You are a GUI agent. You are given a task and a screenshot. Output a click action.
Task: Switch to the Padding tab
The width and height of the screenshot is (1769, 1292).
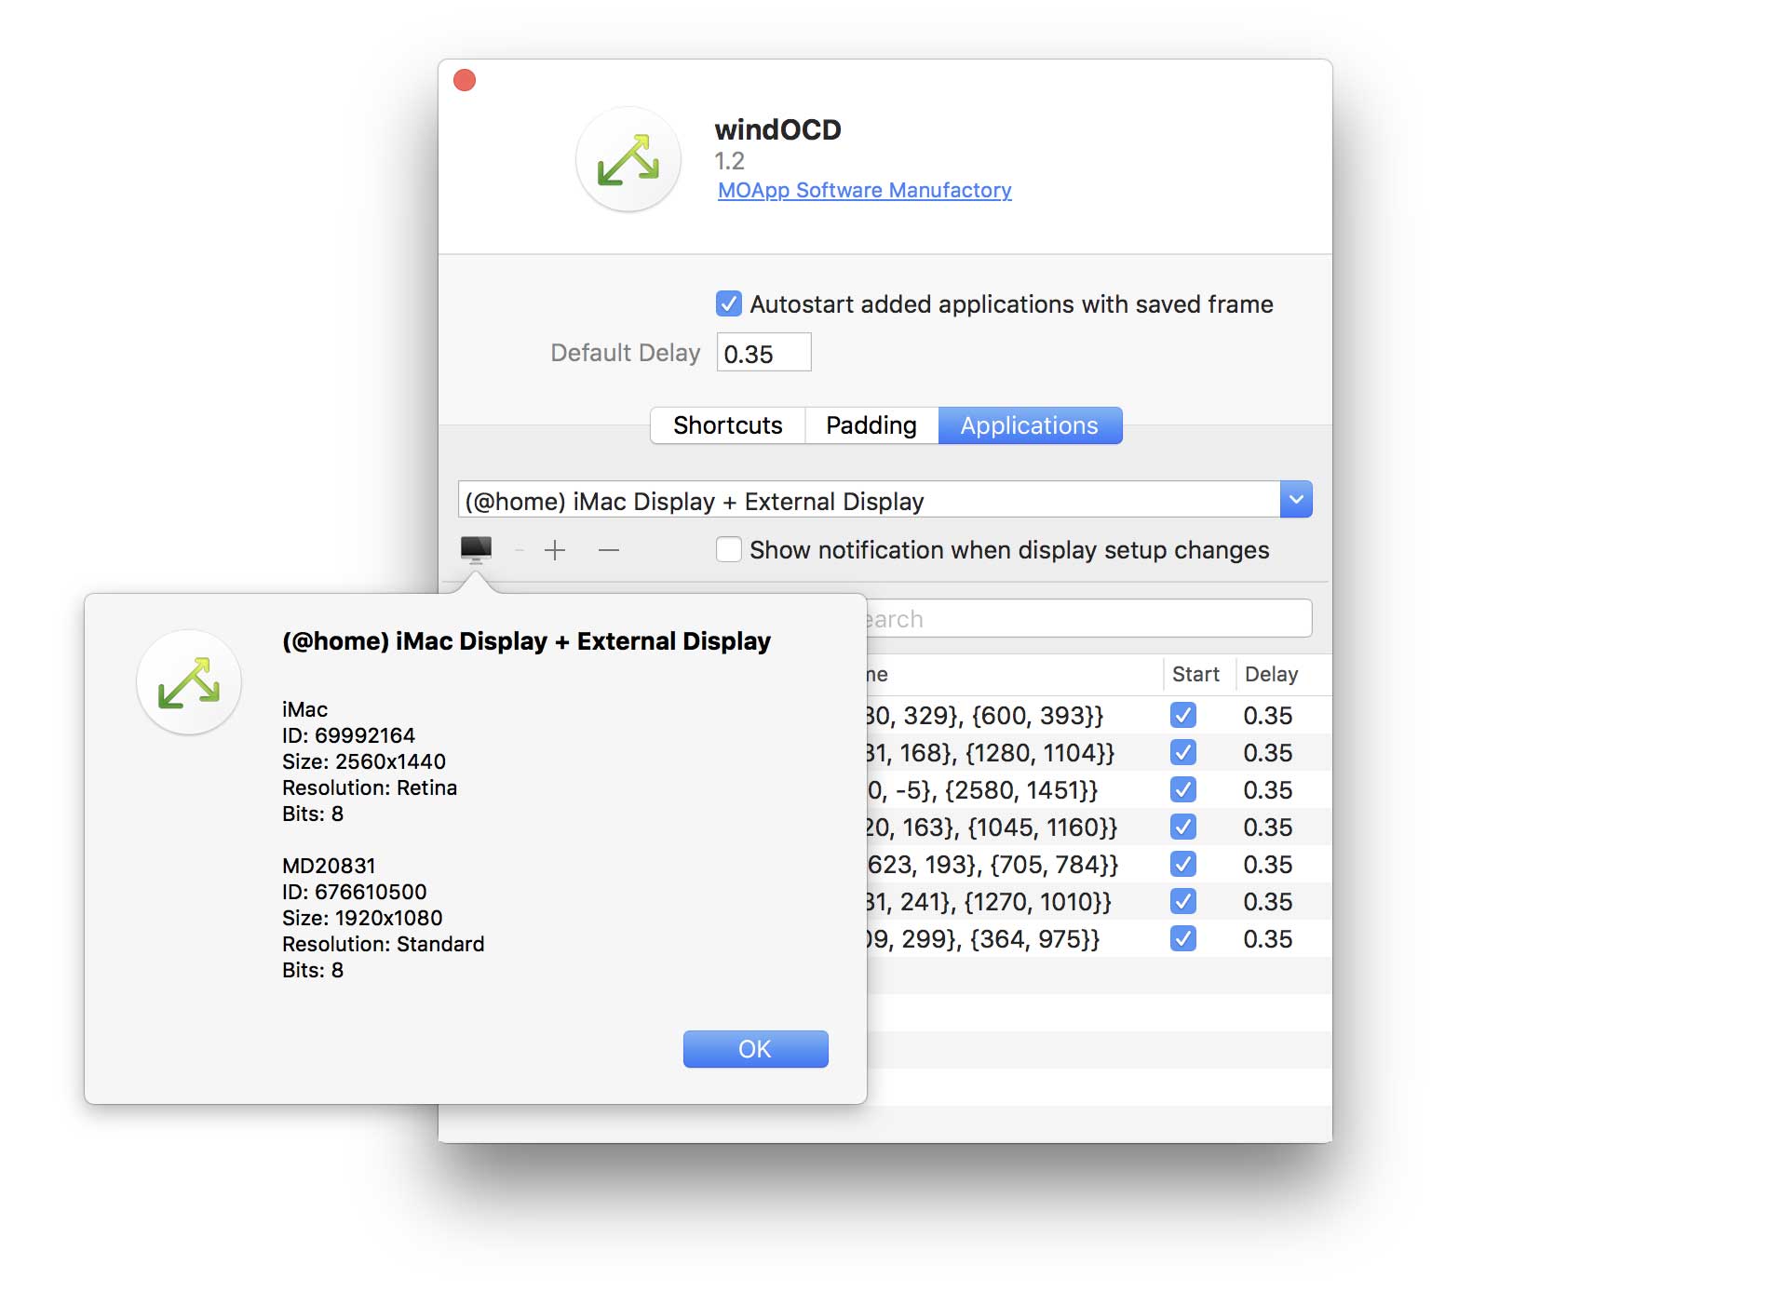[x=871, y=425]
